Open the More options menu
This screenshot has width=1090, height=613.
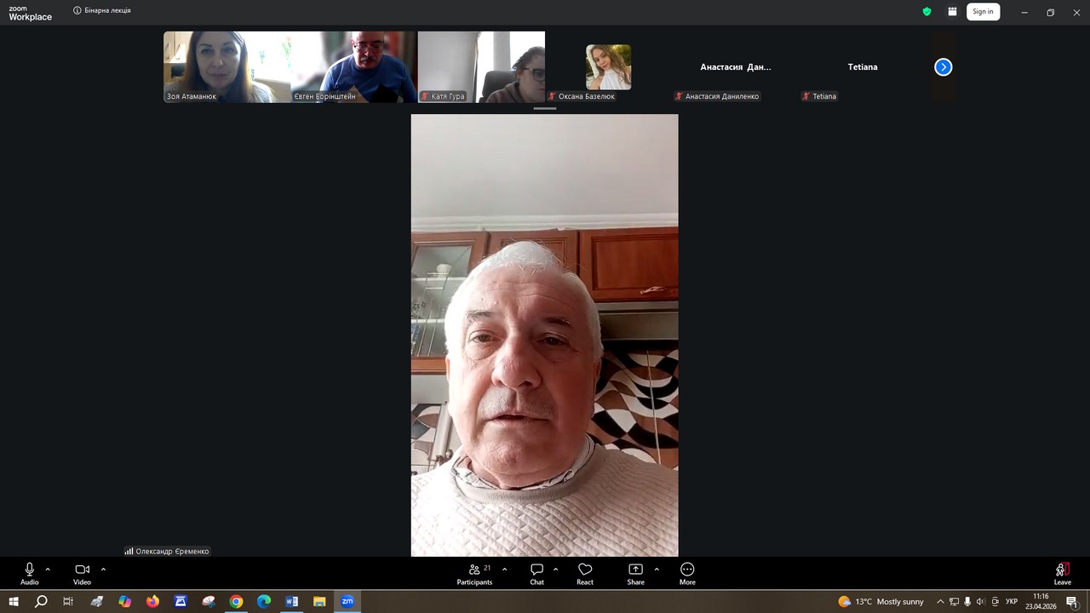[x=687, y=573]
